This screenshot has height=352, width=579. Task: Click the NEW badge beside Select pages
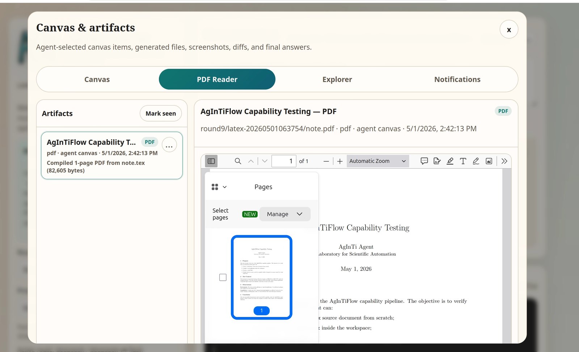pos(250,214)
